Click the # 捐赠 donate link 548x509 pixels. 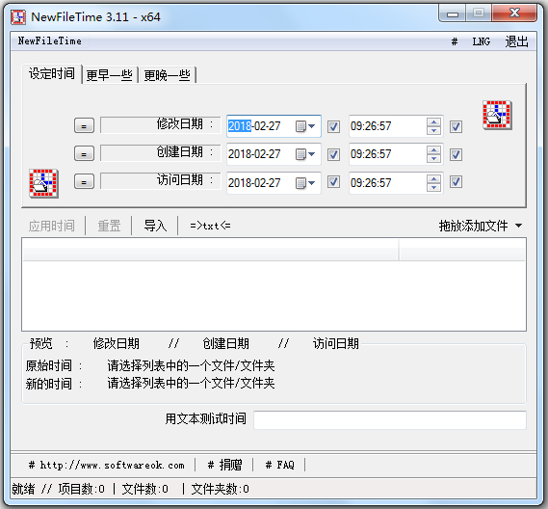[x=224, y=466]
